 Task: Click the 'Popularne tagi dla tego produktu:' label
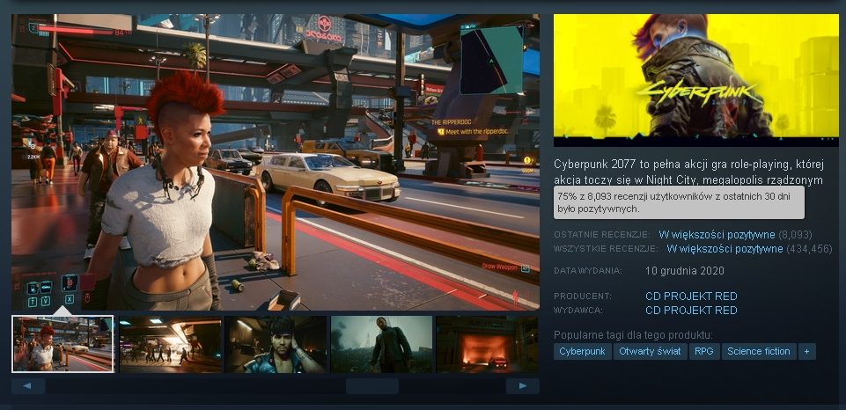633,335
